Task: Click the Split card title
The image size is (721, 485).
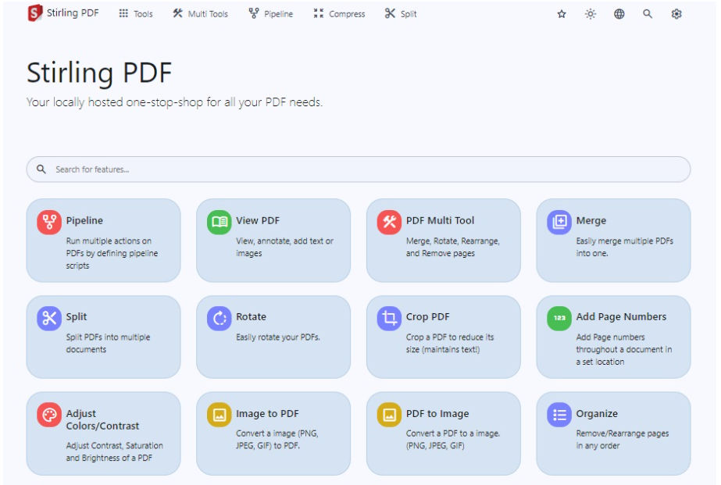Action: pos(77,317)
